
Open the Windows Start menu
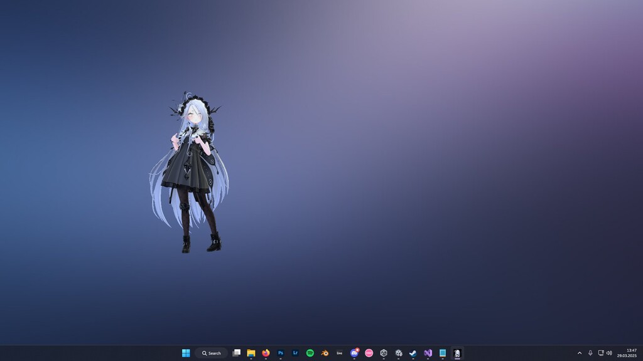pos(186,353)
